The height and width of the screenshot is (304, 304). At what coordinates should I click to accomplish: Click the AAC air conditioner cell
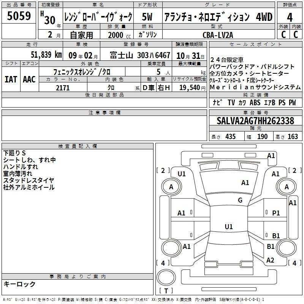coord(29,79)
